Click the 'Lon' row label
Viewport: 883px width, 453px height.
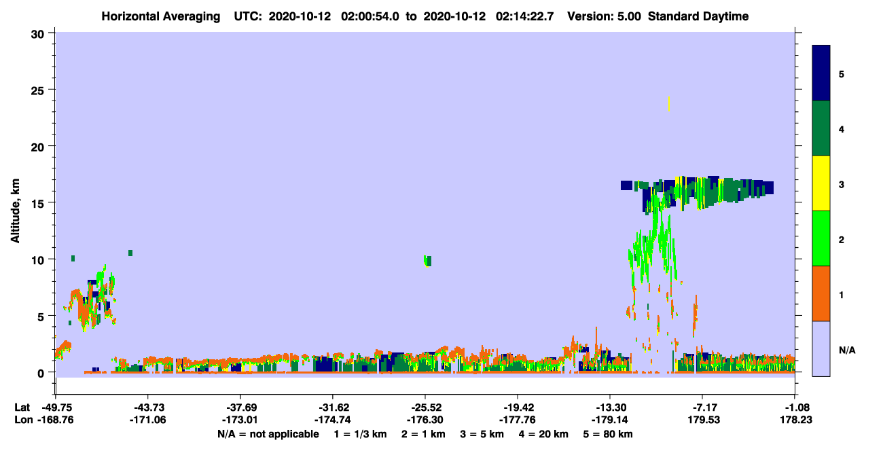pyautogui.click(x=22, y=420)
